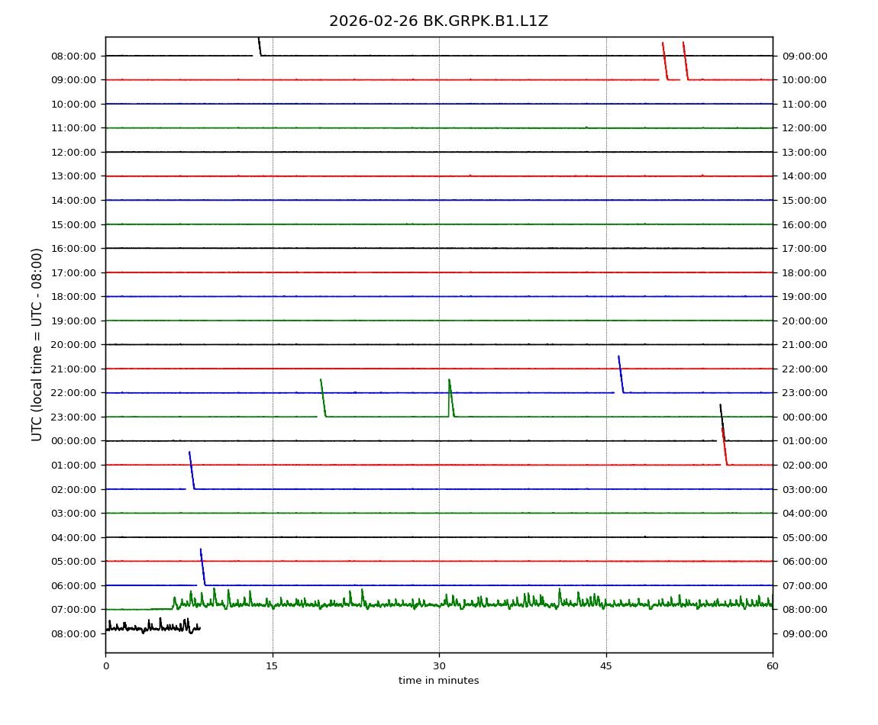Select the left-axis 13:00:00 tick label

point(74,176)
